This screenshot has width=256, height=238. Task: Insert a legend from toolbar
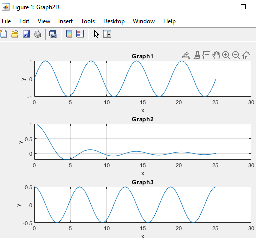pyautogui.click(x=80, y=34)
